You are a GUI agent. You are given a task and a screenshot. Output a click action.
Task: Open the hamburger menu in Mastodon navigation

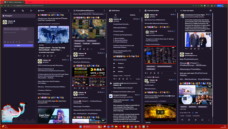tap(6, 11)
